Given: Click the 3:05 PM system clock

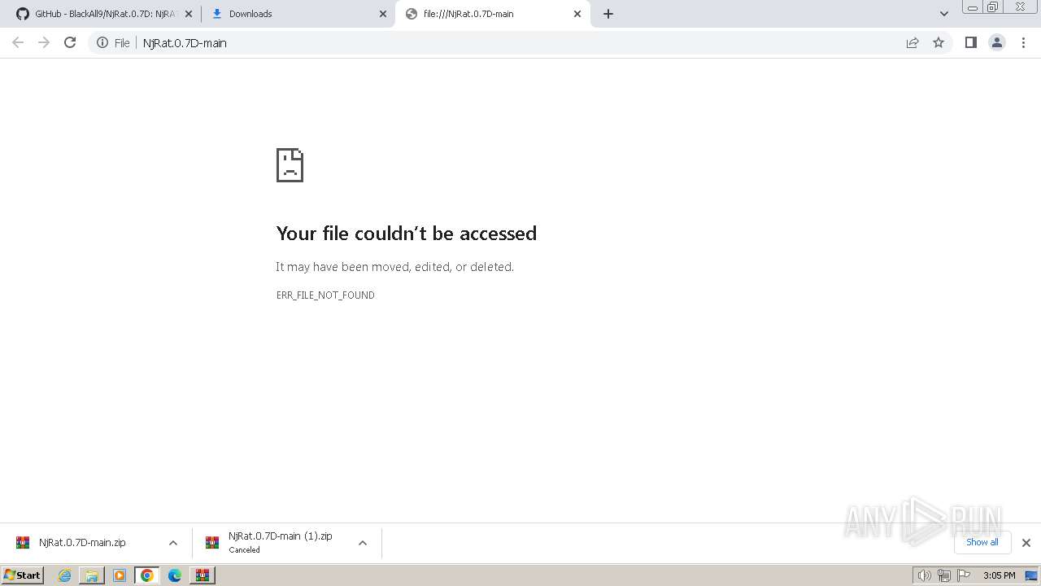Looking at the screenshot, I should (999, 575).
